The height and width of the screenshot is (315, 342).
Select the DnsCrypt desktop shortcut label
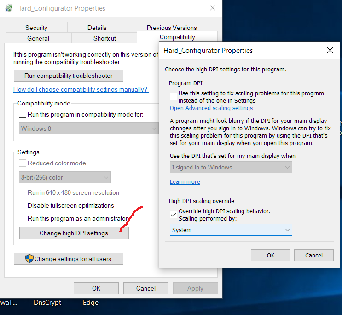click(x=47, y=303)
